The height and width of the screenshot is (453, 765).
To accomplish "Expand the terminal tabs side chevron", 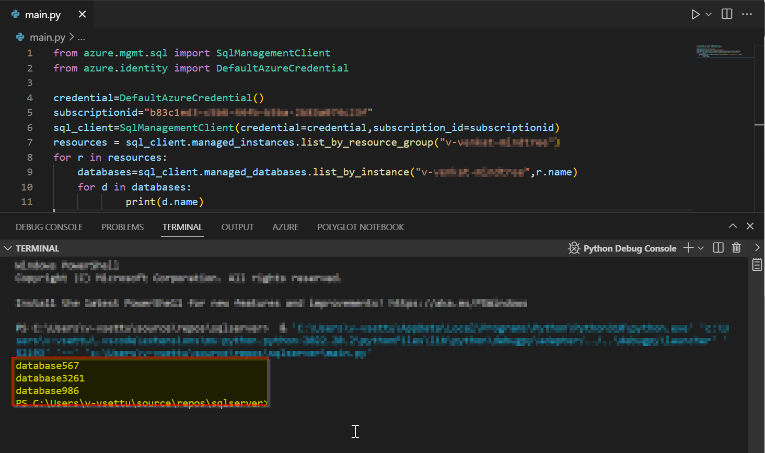I will [x=757, y=248].
